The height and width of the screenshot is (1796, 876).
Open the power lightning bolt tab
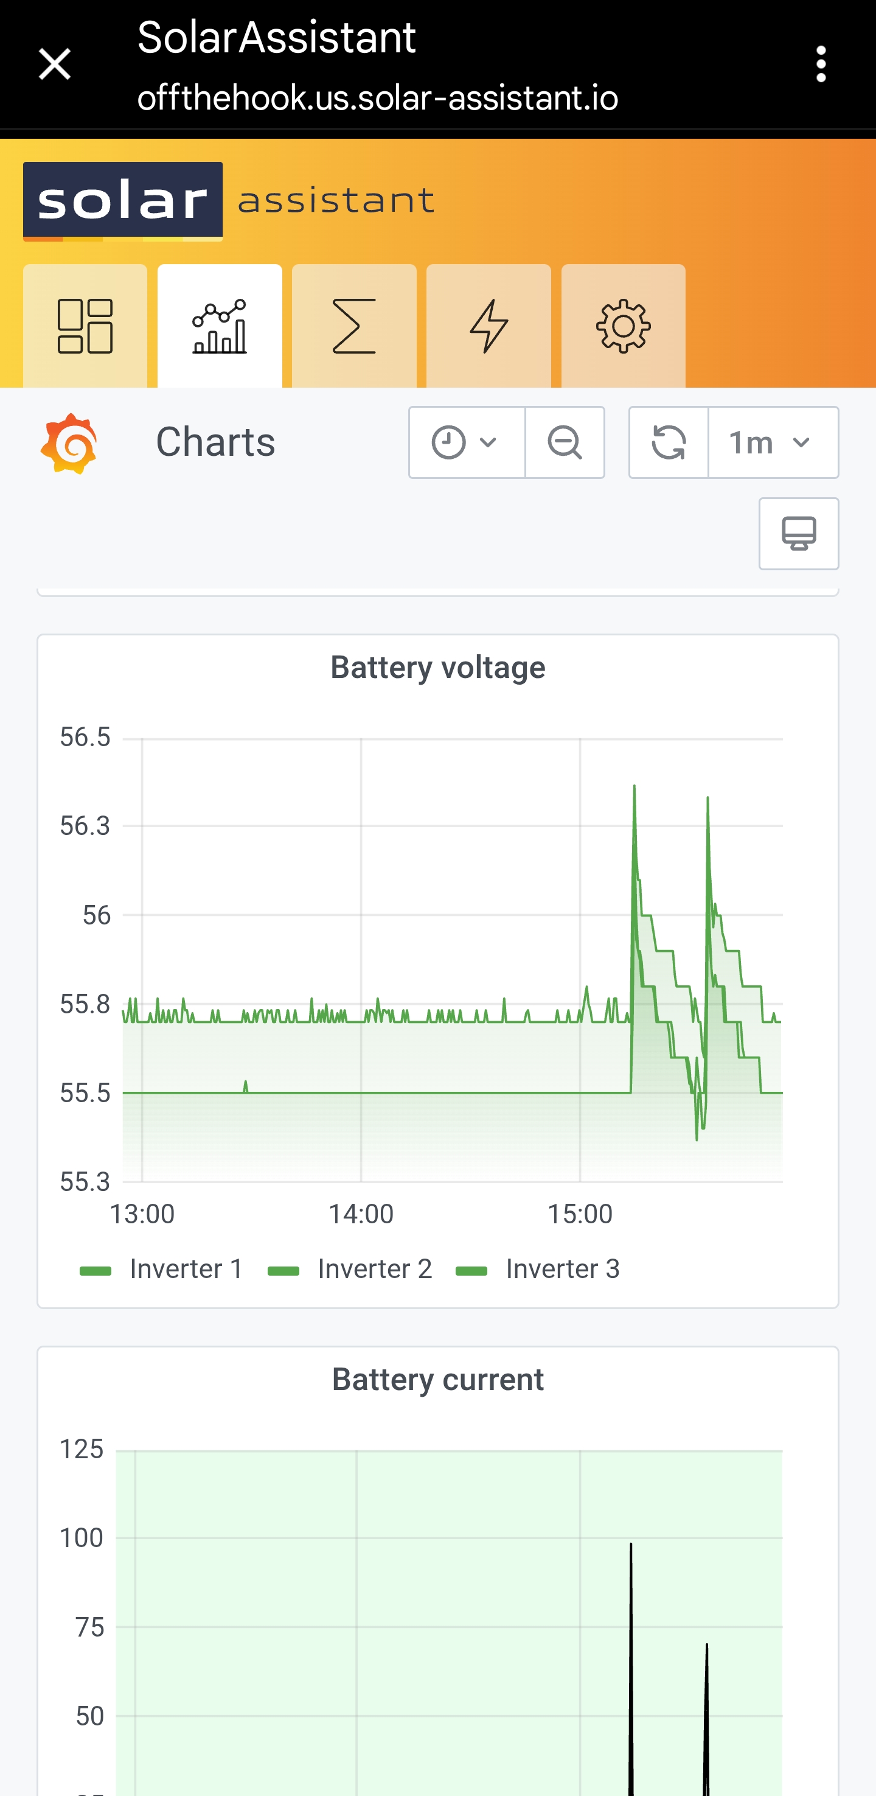[x=488, y=326]
